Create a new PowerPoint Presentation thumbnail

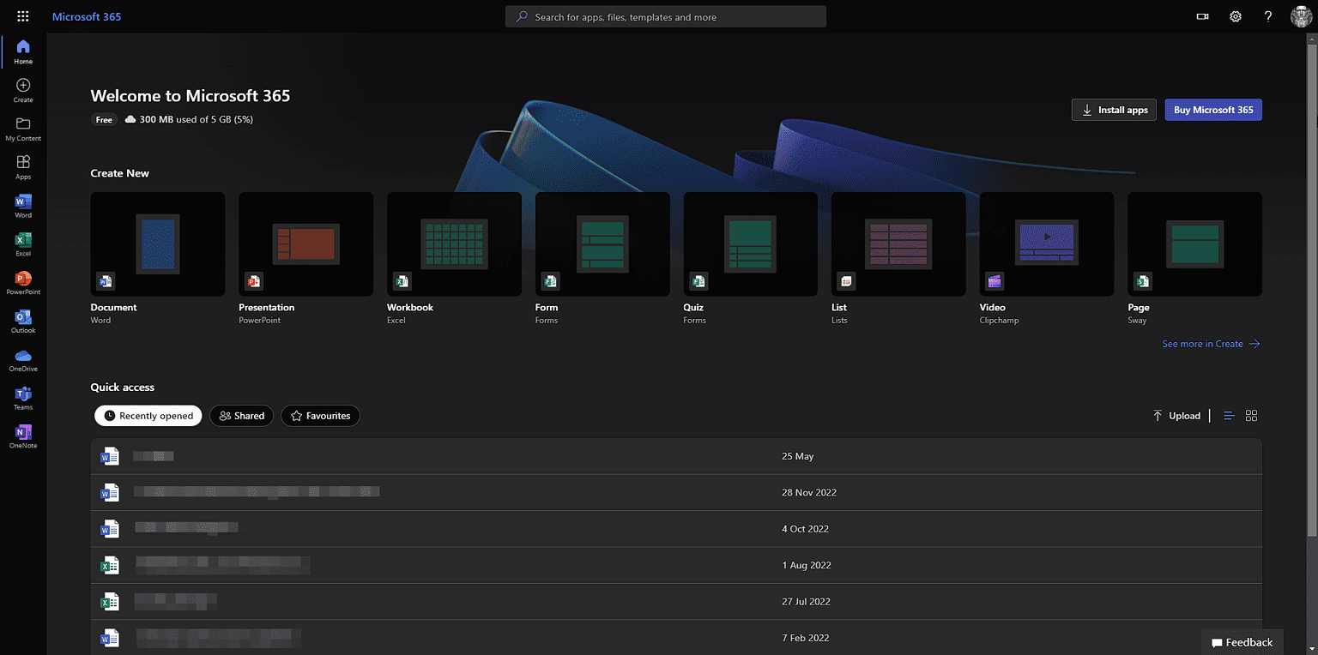click(305, 244)
